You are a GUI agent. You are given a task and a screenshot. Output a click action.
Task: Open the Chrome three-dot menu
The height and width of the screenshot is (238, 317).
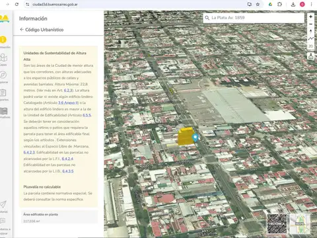point(311,5)
